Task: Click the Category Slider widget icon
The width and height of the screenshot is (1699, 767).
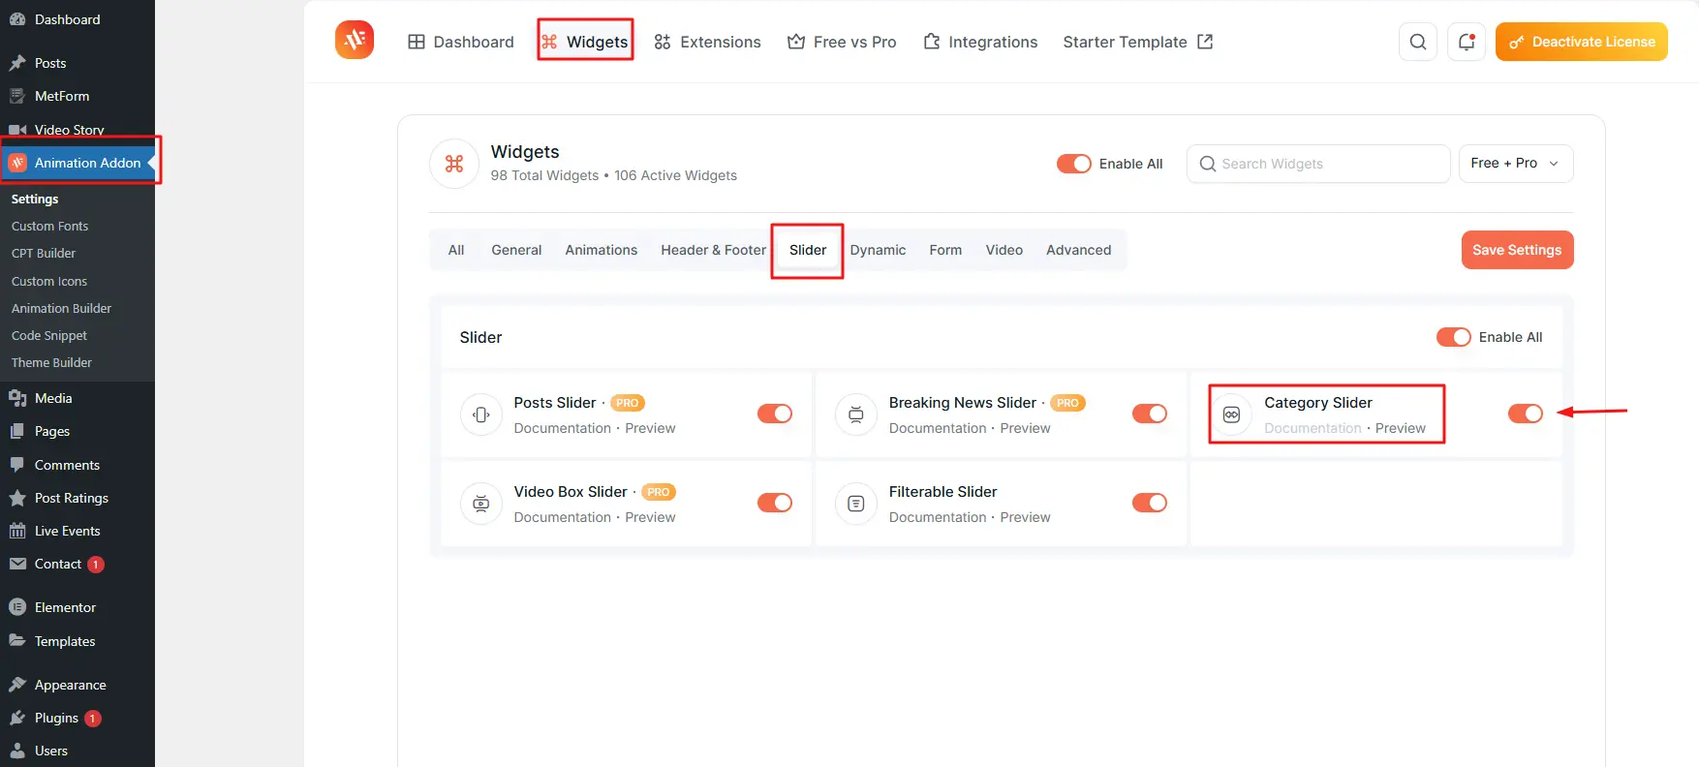Action: [x=1231, y=414]
